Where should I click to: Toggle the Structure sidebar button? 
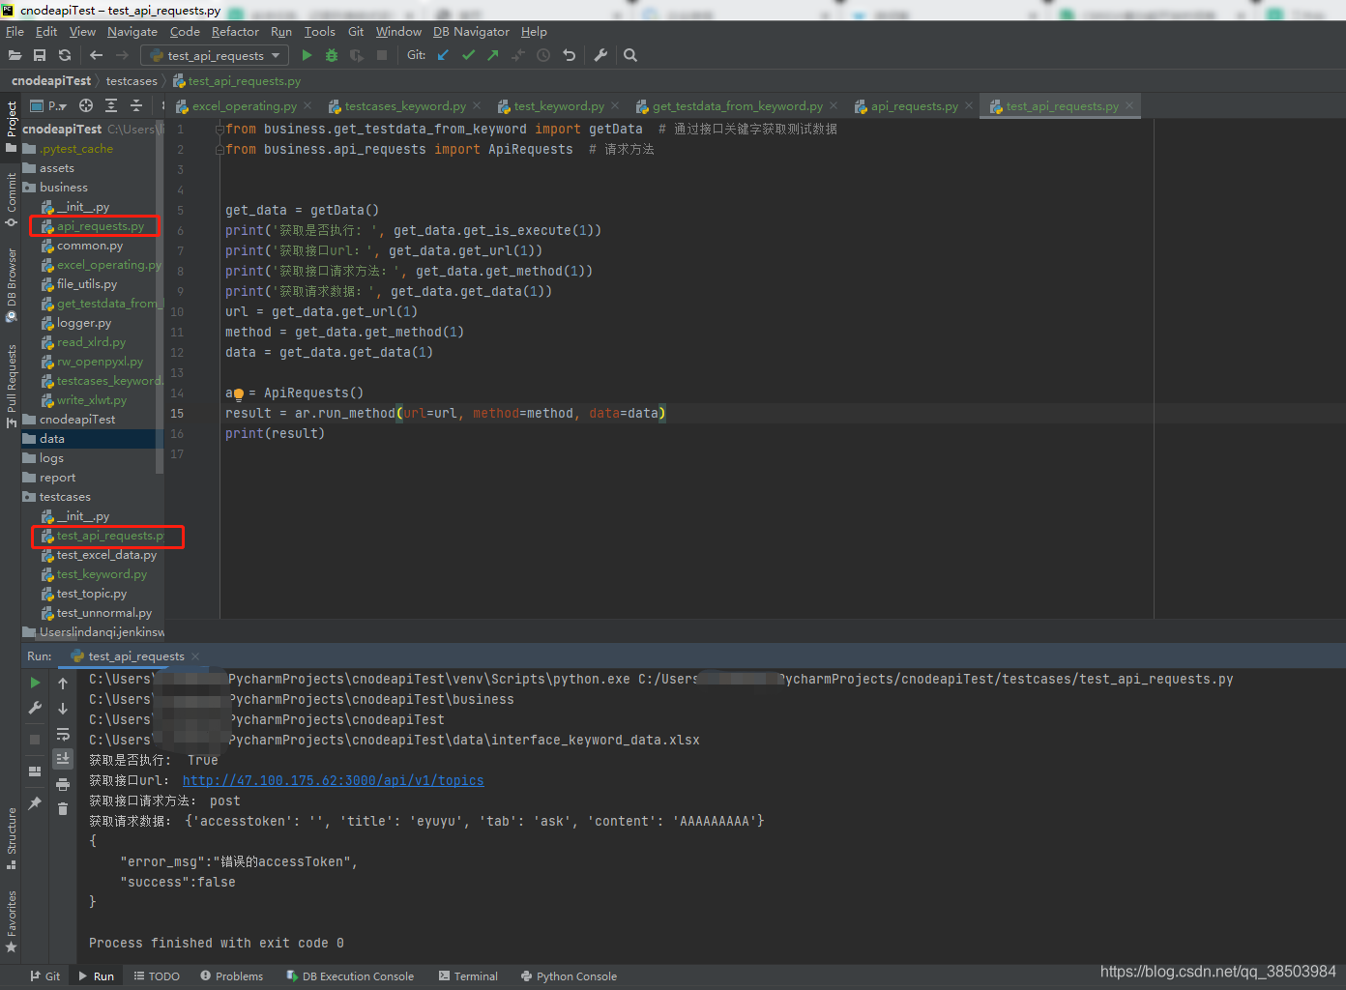[x=11, y=837]
